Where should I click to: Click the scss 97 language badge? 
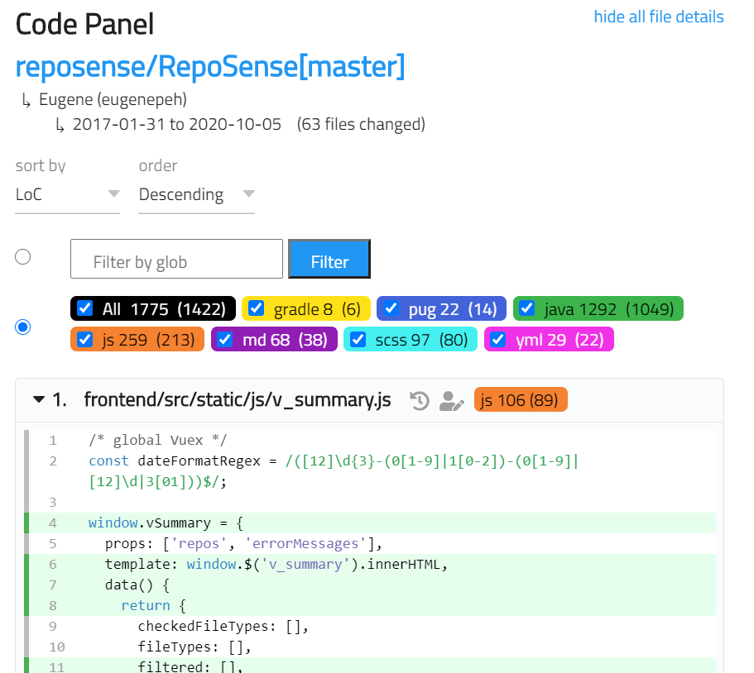[x=411, y=339]
